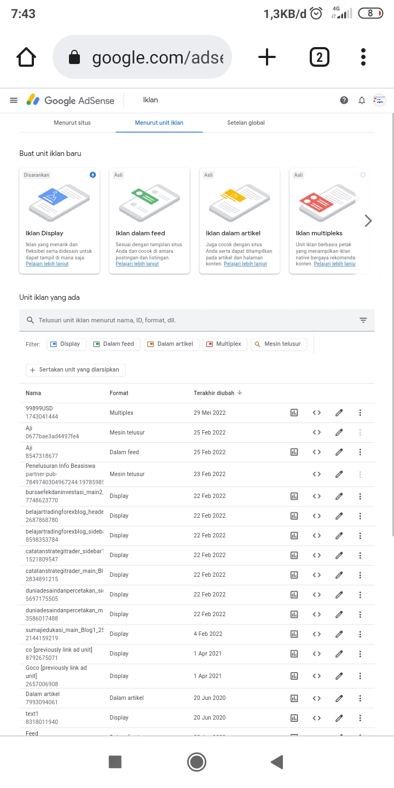Open the notifications bell
Image resolution: width=394 pixels, height=788 pixels.
[362, 100]
